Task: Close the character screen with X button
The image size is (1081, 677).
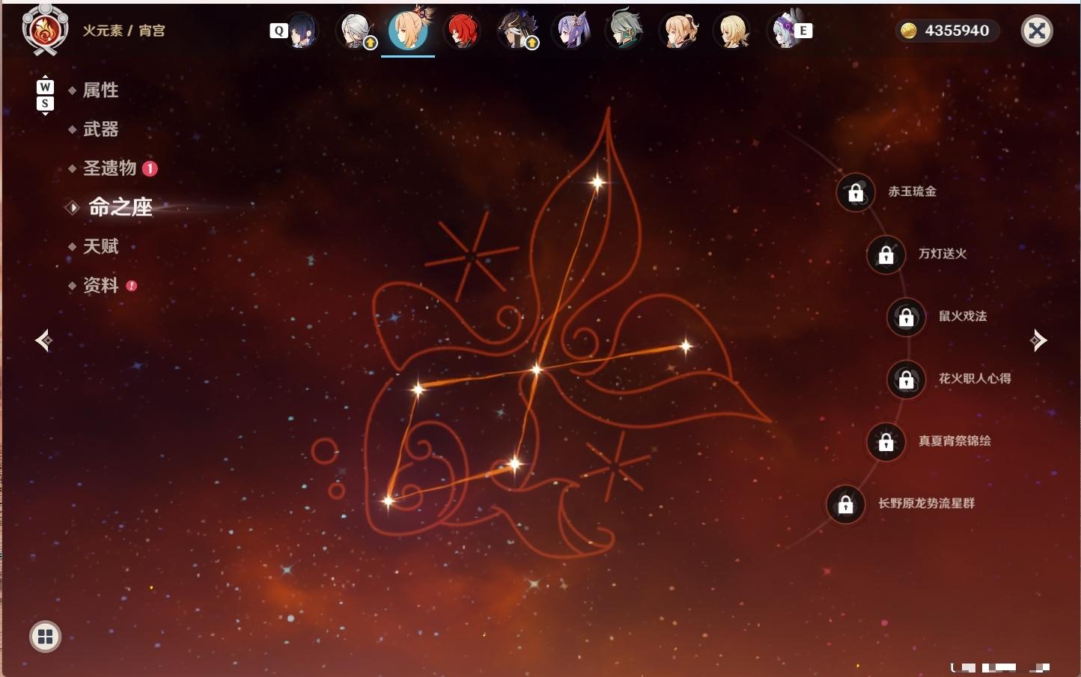Action: tap(1037, 31)
